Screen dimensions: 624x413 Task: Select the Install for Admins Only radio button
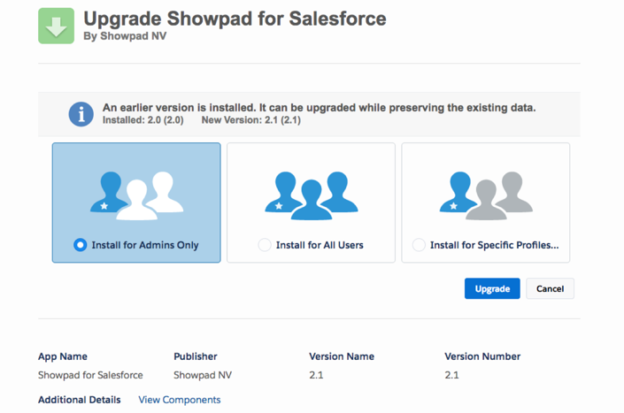pyautogui.click(x=81, y=245)
